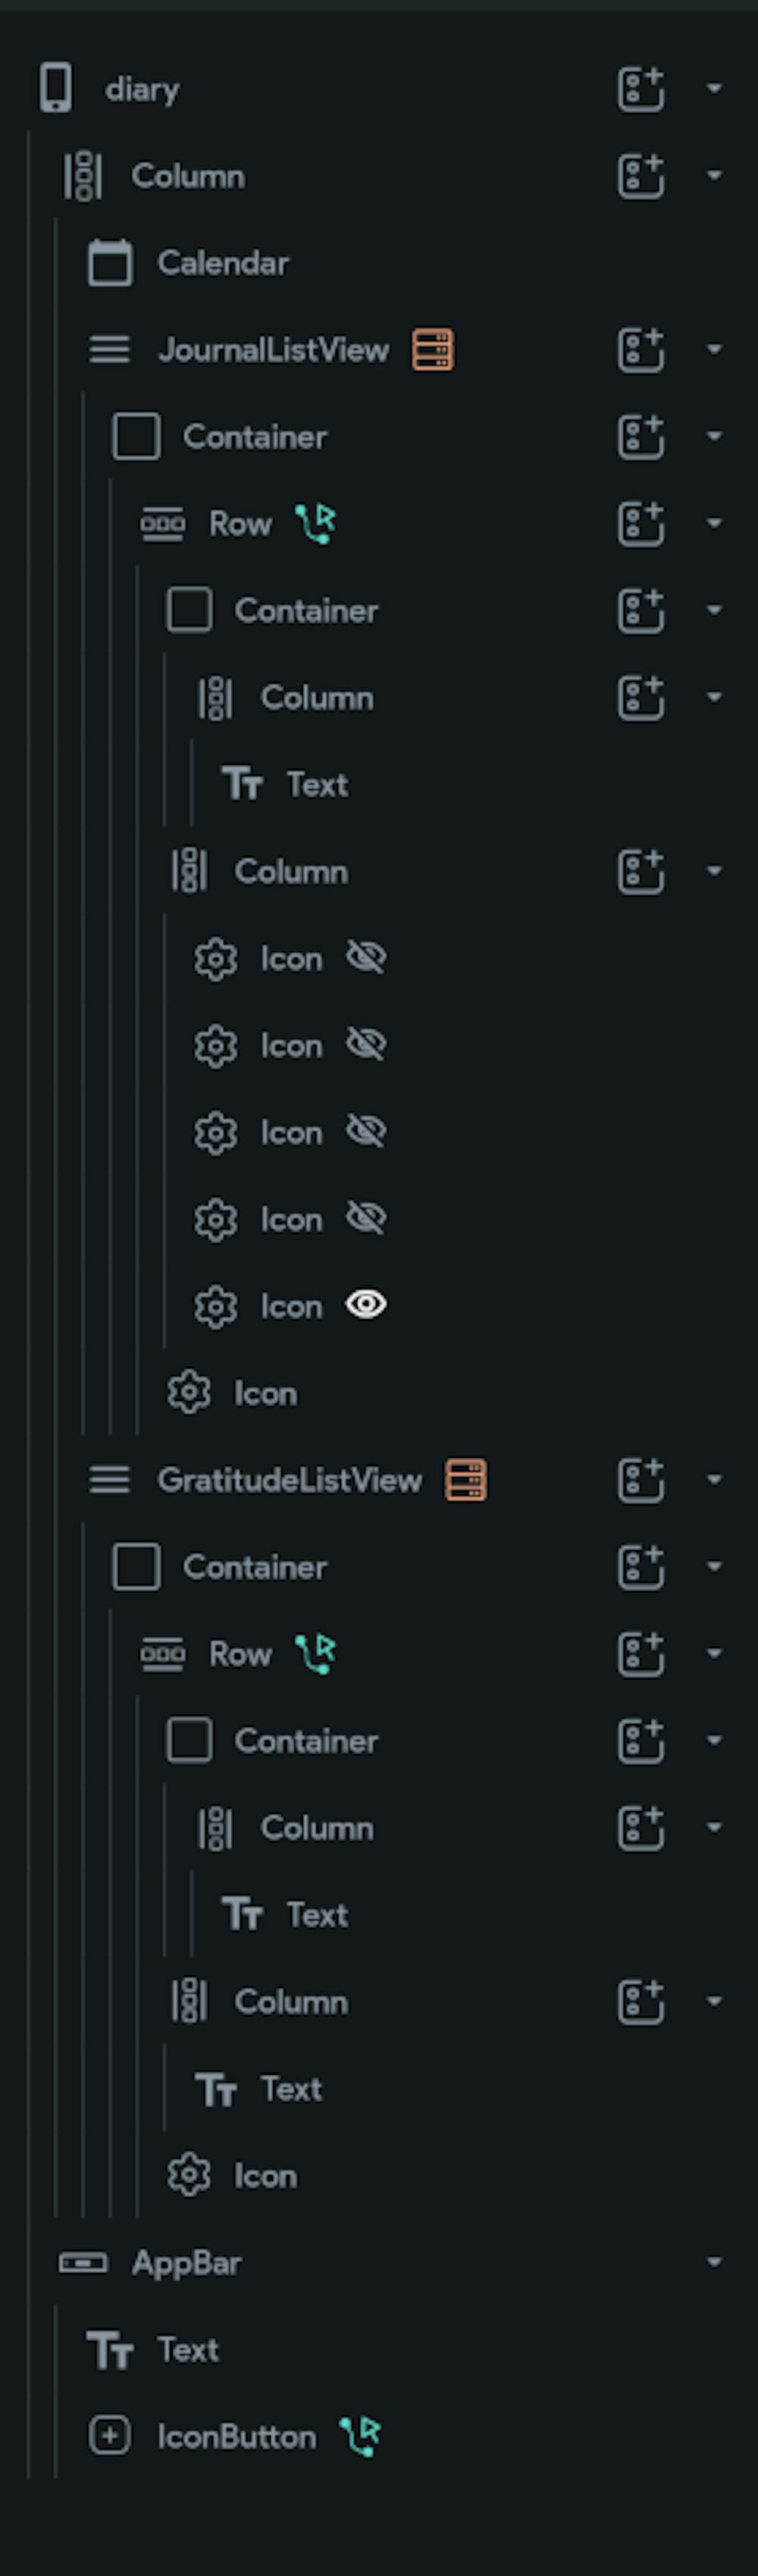Screen dimensions: 758x2576
Task: Click the orange backend query icon on GratitudeListView
Action: pos(466,1480)
